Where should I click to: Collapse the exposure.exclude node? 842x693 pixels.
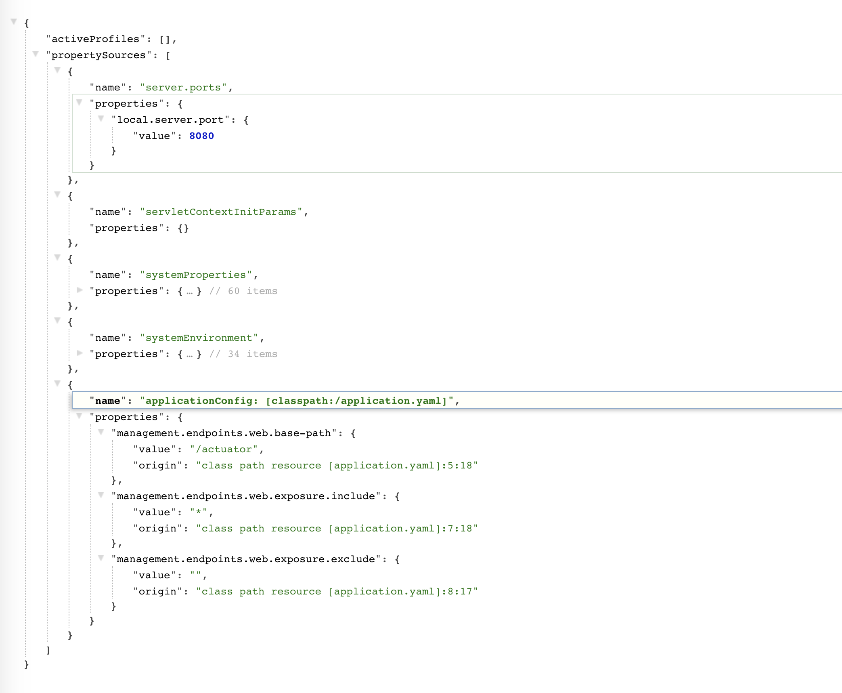101,558
